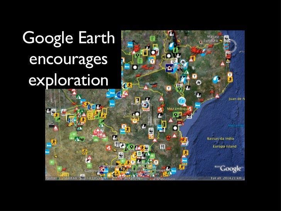
Task: Select the Europa Island label
Action: (x=225, y=146)
